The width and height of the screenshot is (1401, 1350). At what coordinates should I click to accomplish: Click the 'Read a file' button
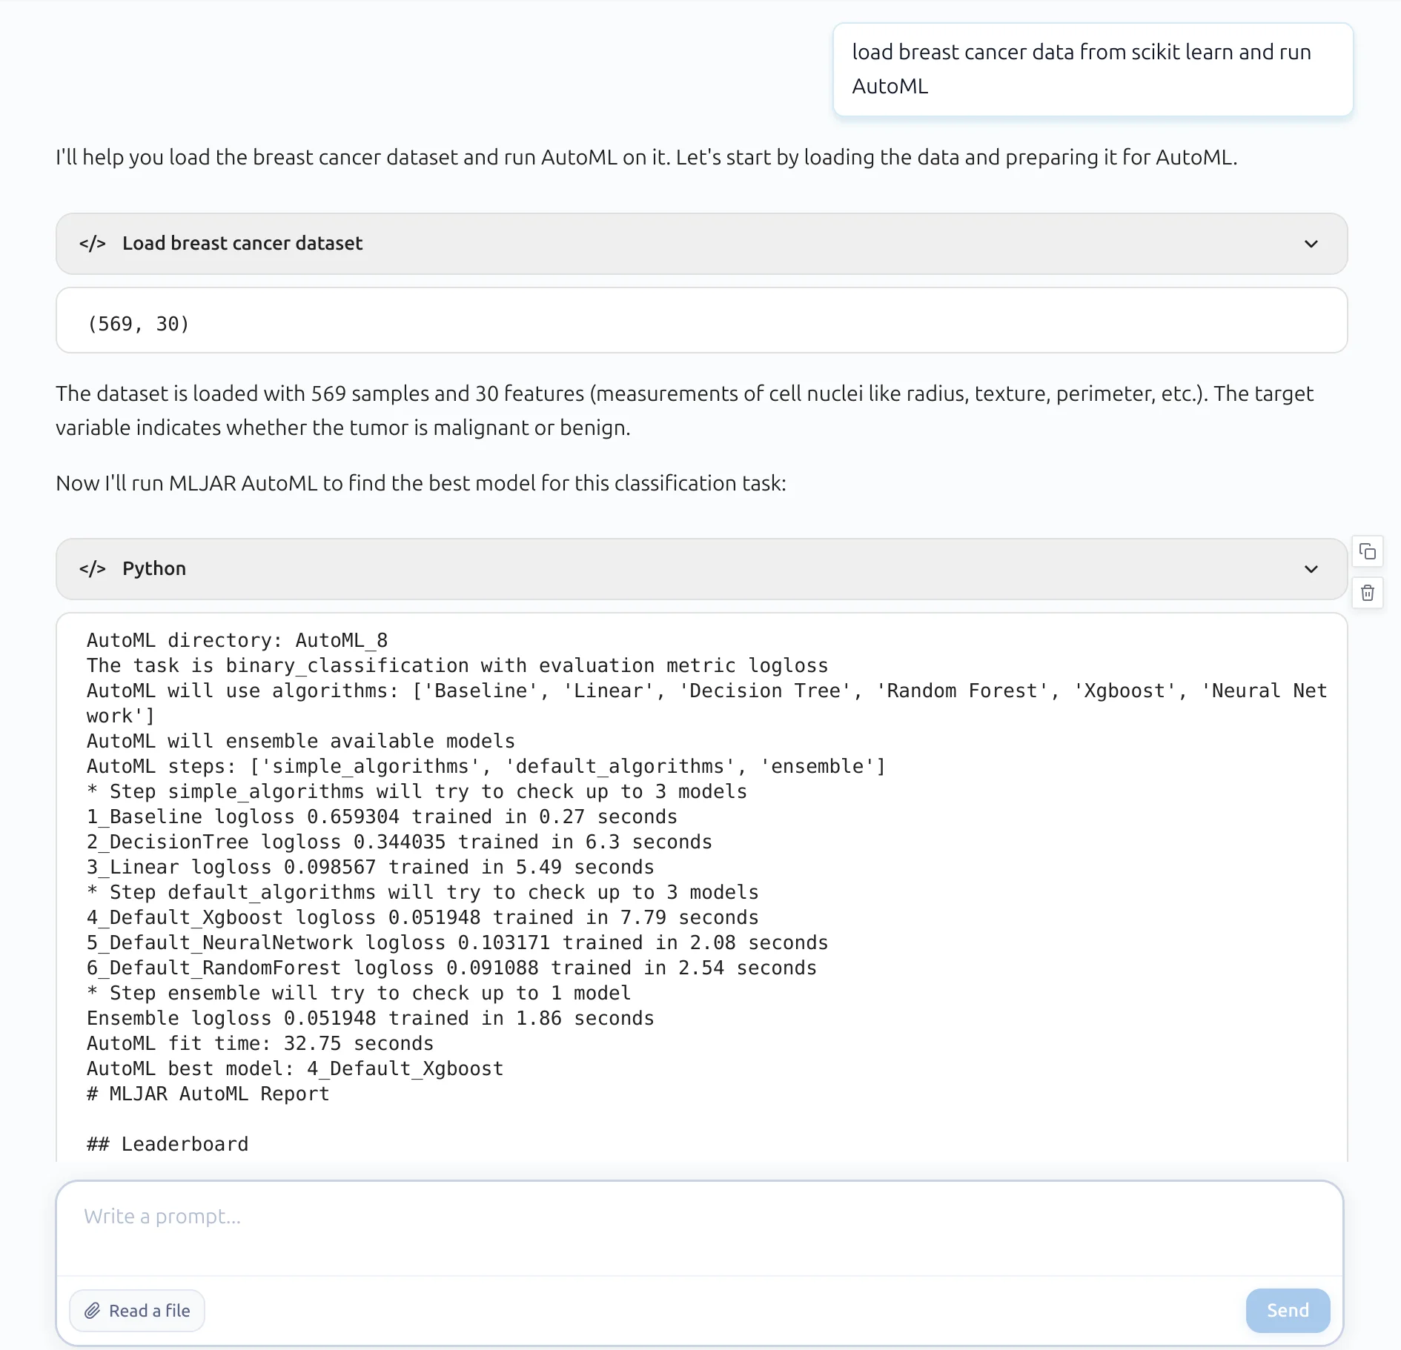137,1311
